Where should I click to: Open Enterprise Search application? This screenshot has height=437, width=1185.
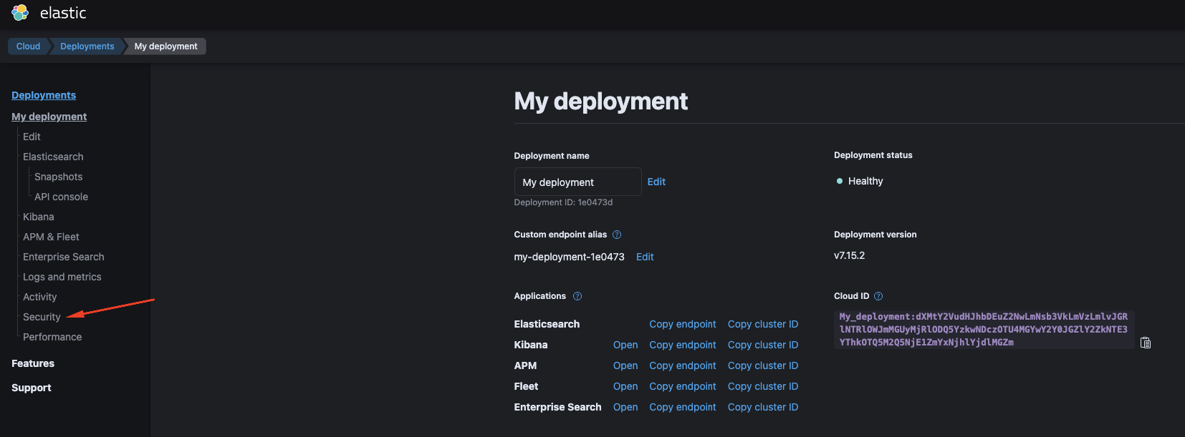[625, 407]
